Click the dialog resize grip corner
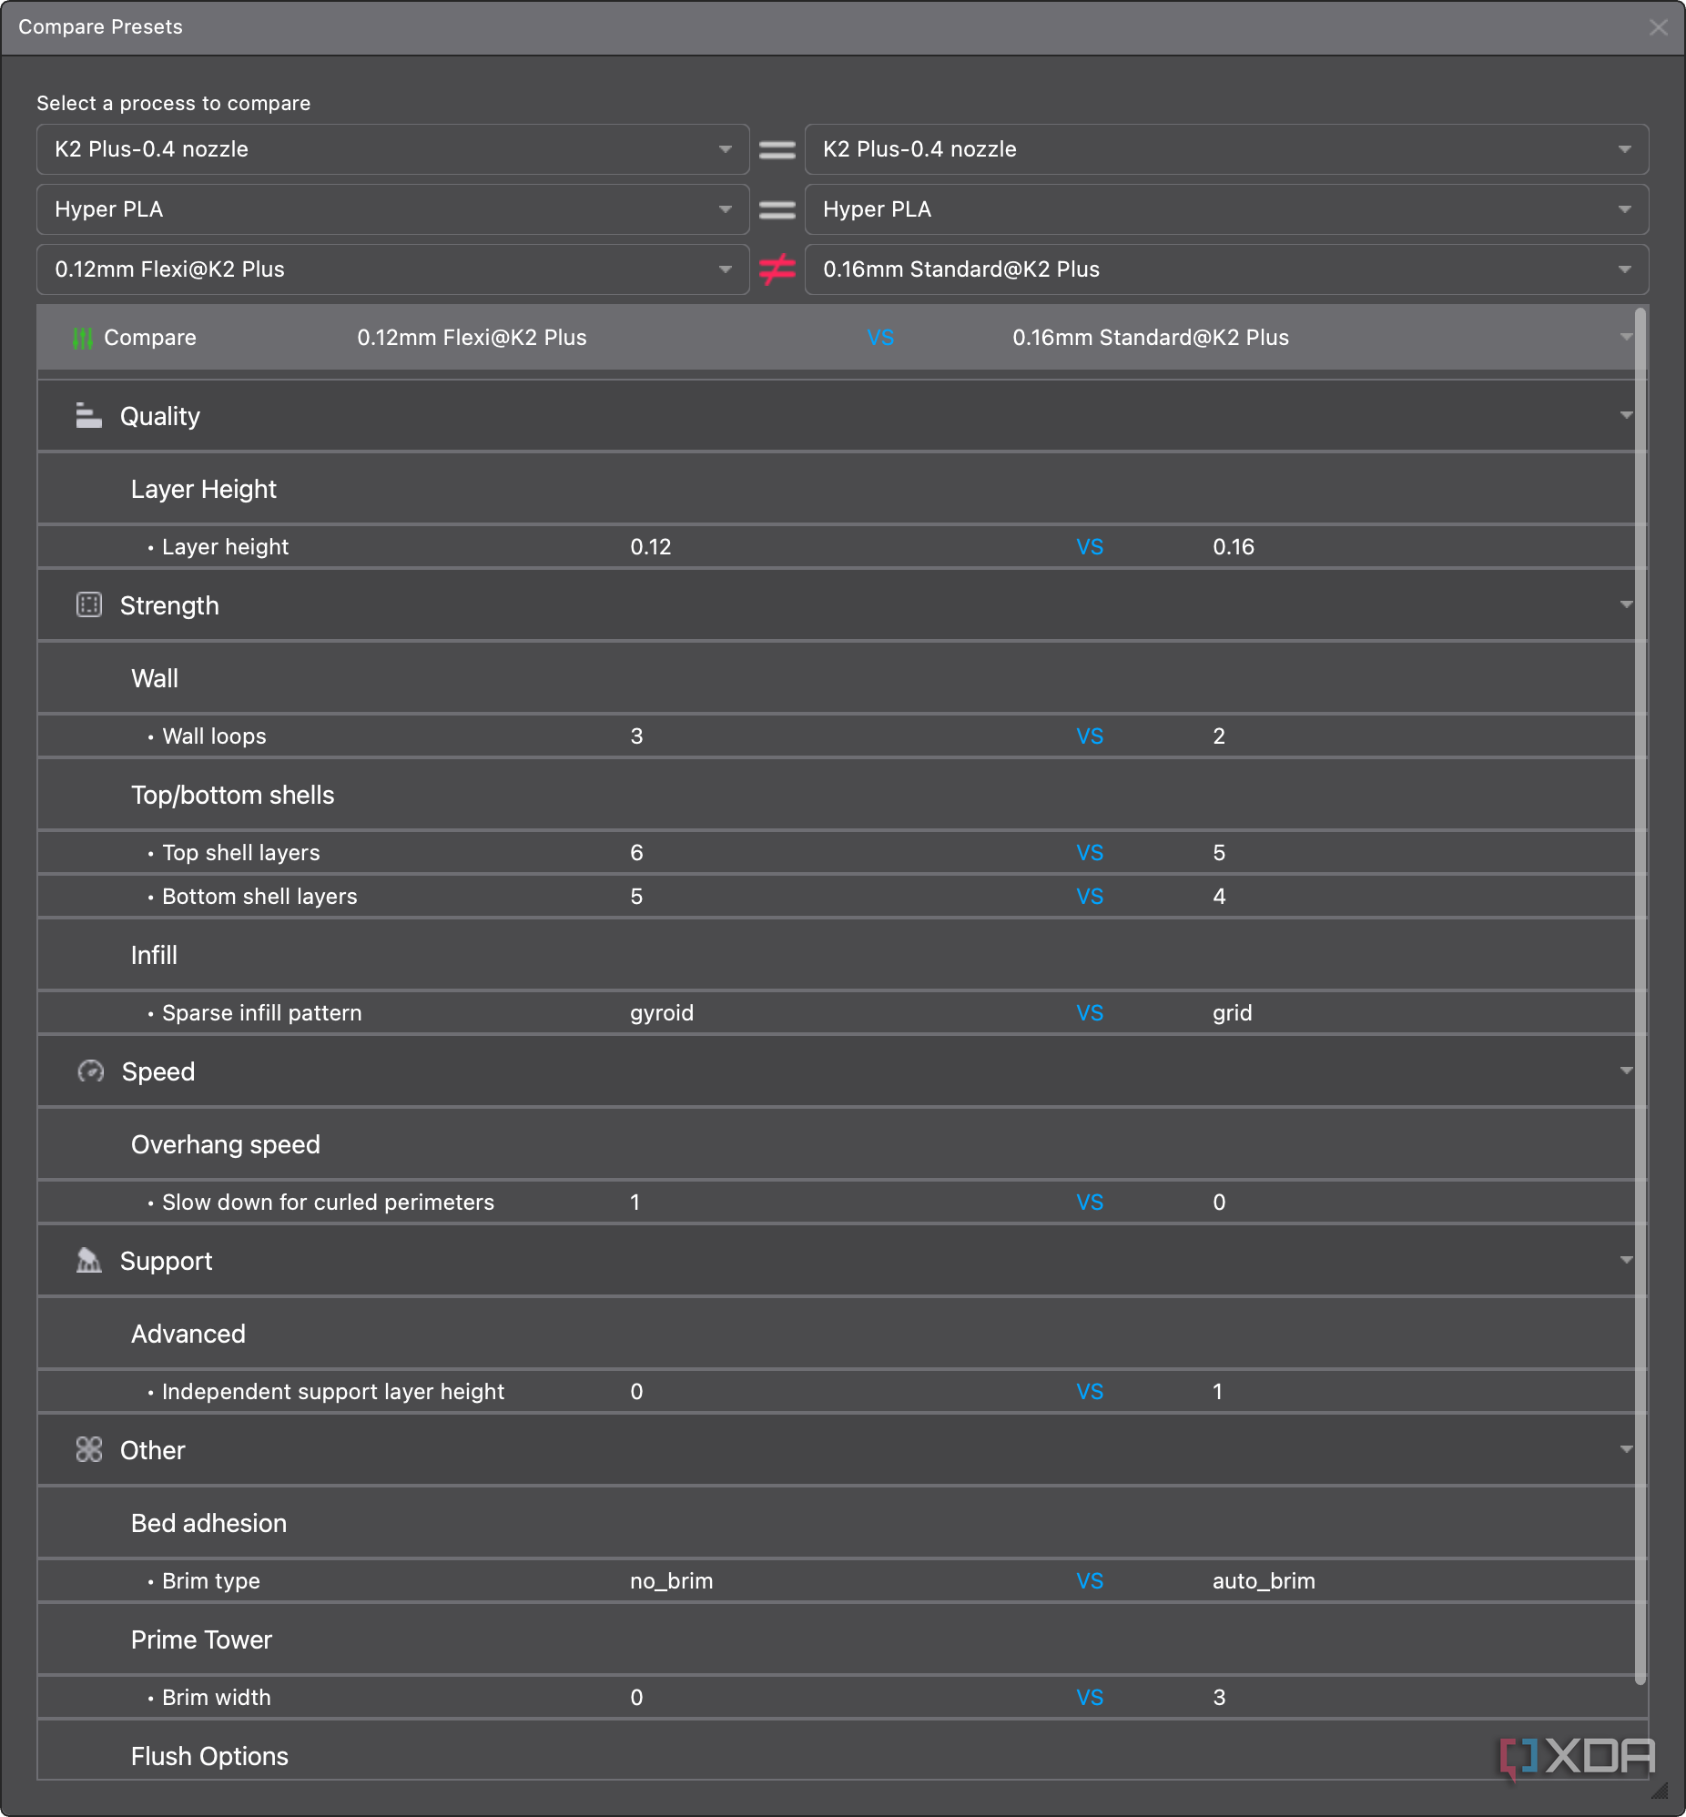The height and width of the screenshot is (1817, 1686). click(x=1660, y=1791)
